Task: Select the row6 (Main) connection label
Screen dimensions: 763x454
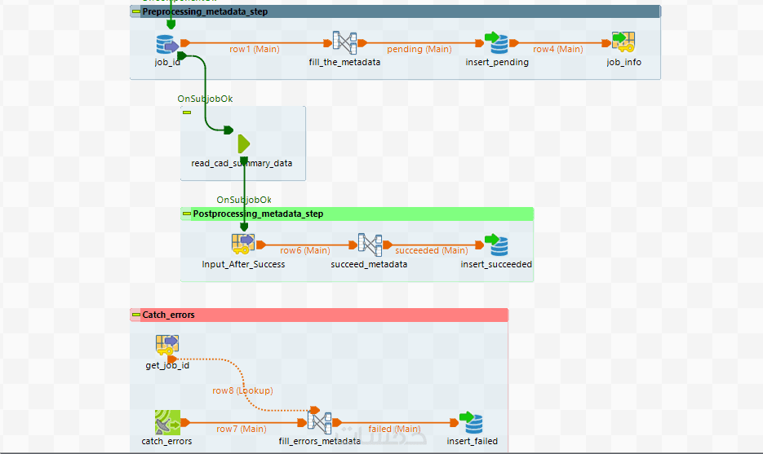Action: (305, 250)
